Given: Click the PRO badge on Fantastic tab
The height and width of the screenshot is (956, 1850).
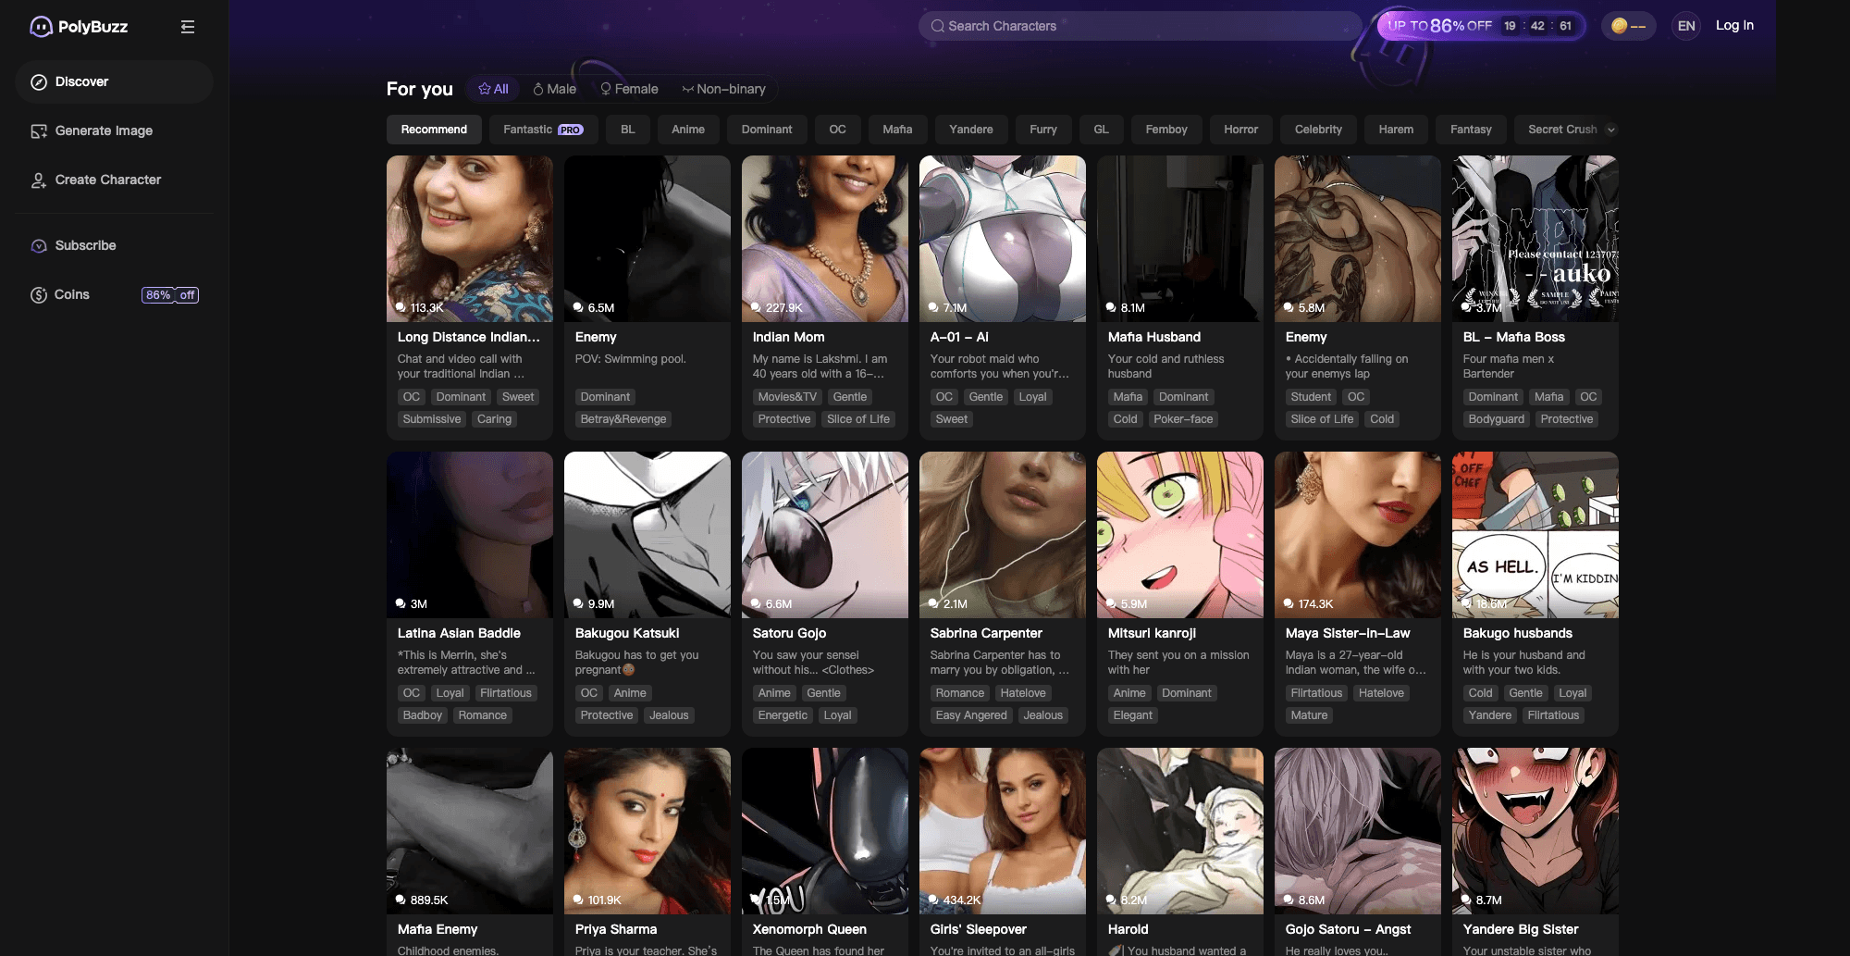Looking at the screenshot, I should pos(571,130).
